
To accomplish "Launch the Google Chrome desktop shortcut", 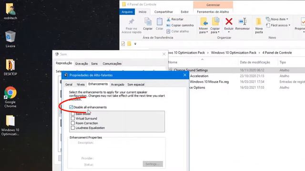I will (x=10, y=93).
